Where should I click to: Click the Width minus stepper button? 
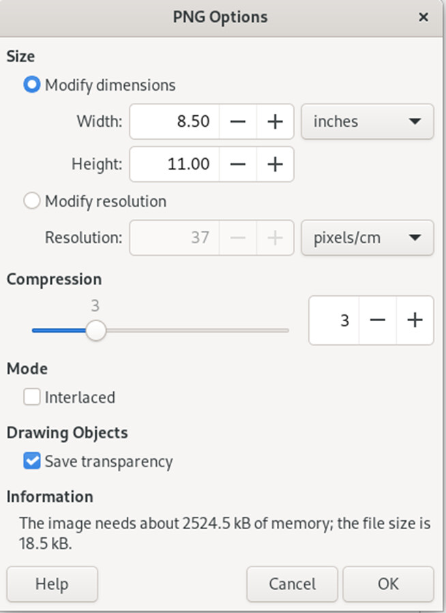click(238, 122)
